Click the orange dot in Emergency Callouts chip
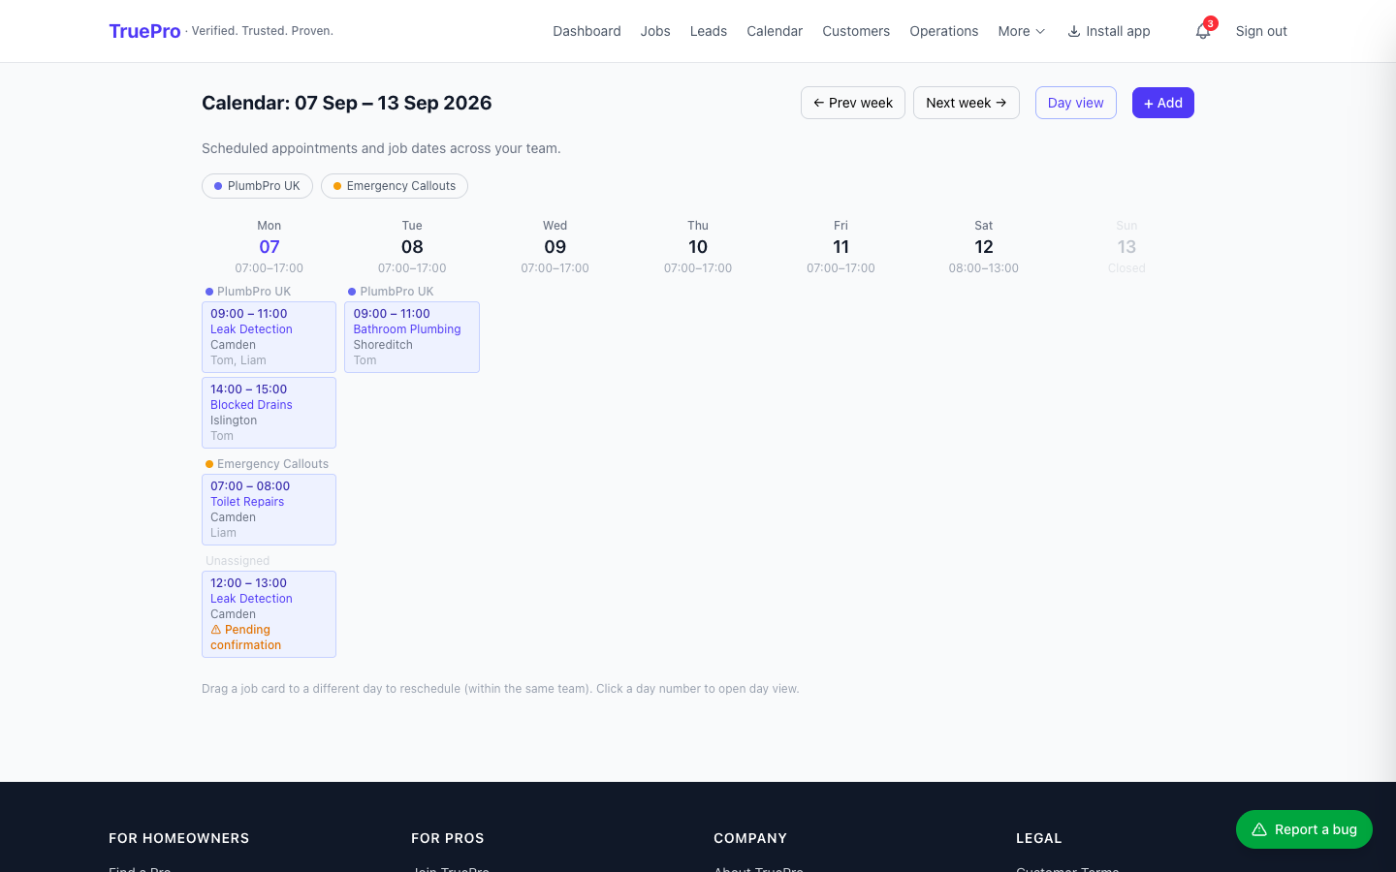This screenshot has width=1396, height=872. pos(337,186)
